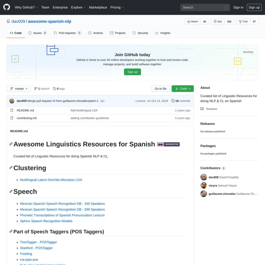The height and width of the screenshot is (265, 265).
Task: Open commit hash 11dd04b
Action: click(140, 101)
